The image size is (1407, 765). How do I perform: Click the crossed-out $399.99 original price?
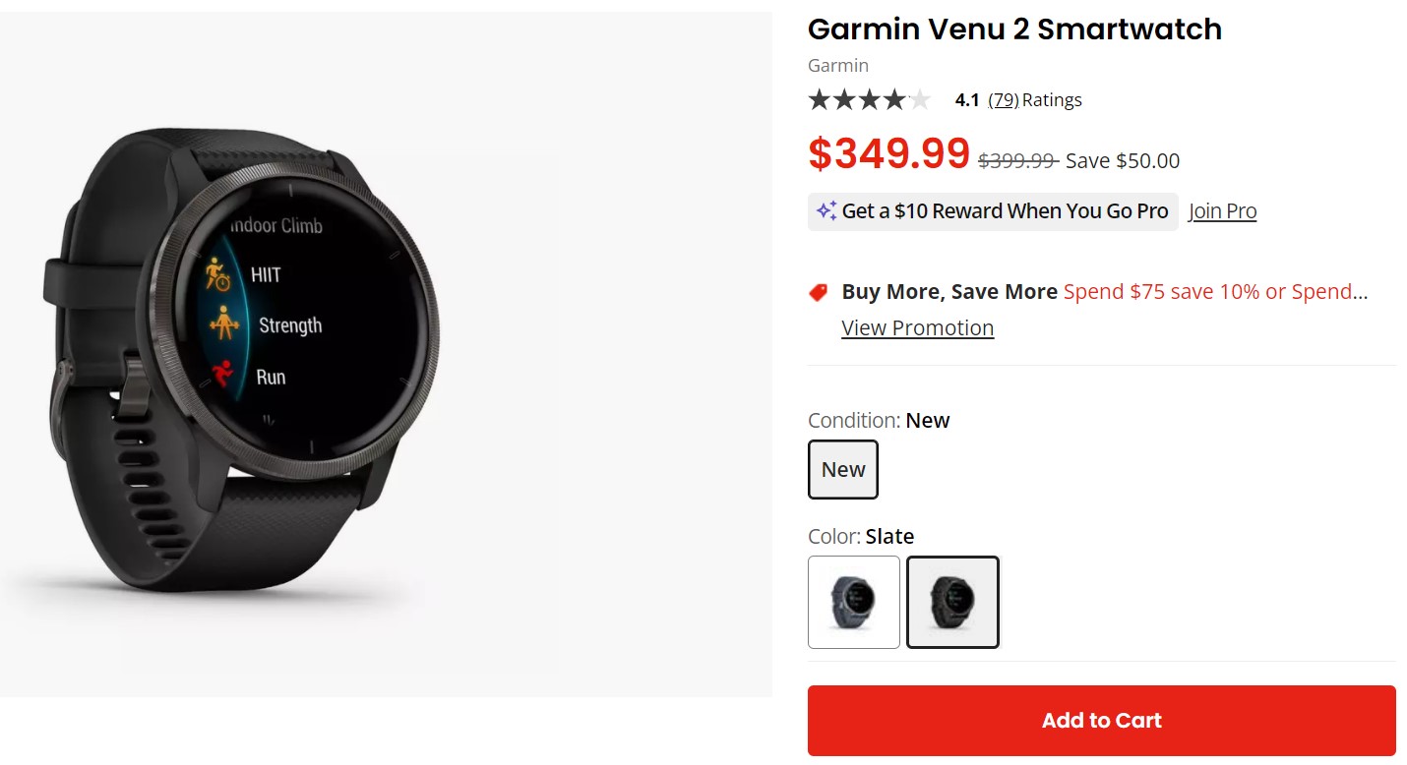tap(1017, 160)
